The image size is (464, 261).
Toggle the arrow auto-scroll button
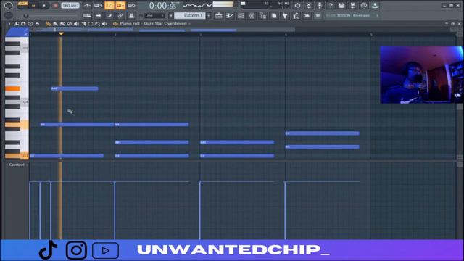(99, 16)
